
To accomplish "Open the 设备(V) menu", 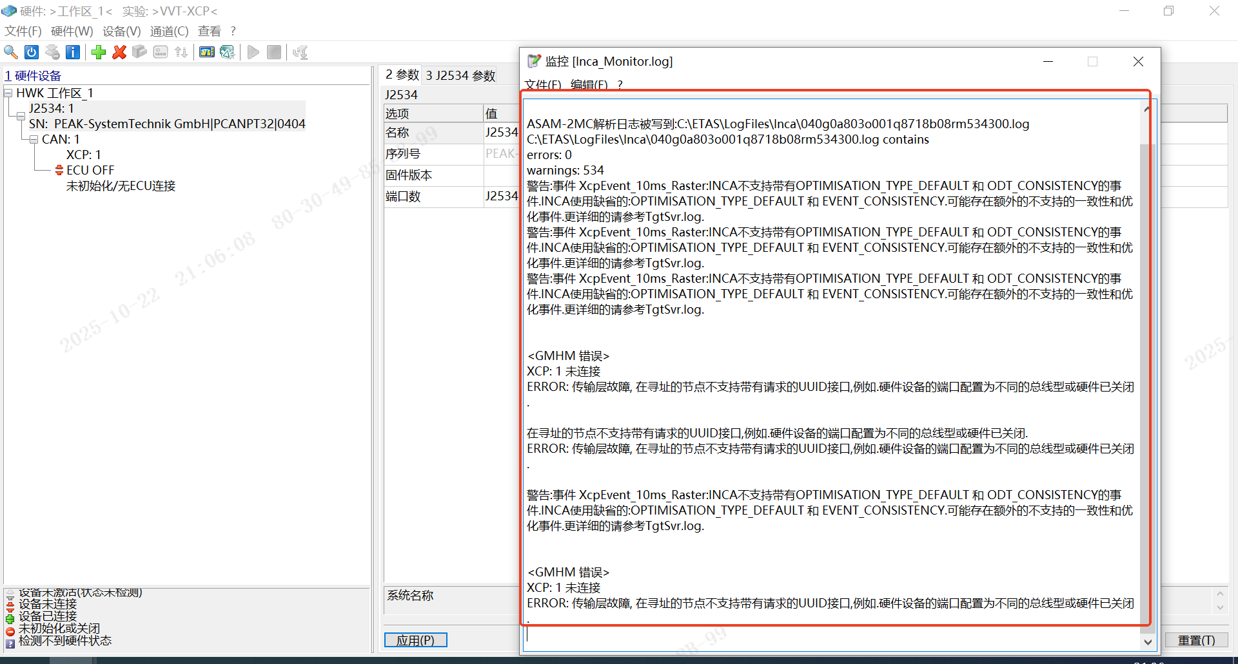I will (x=122, y=32).
